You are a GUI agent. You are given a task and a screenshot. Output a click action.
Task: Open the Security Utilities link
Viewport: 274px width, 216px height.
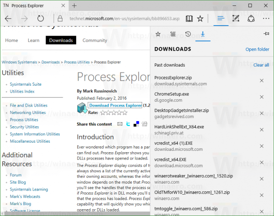[x=24, y=127]
